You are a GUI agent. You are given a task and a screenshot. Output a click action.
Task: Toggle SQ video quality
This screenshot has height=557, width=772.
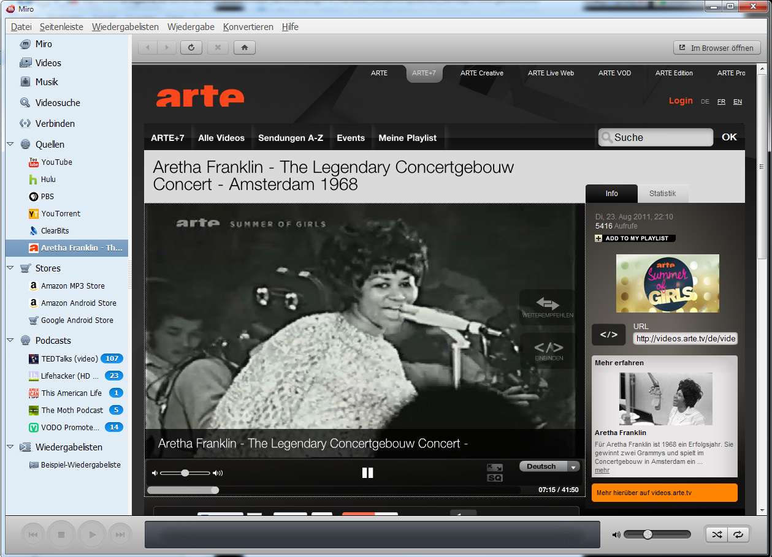pos(495,478)
